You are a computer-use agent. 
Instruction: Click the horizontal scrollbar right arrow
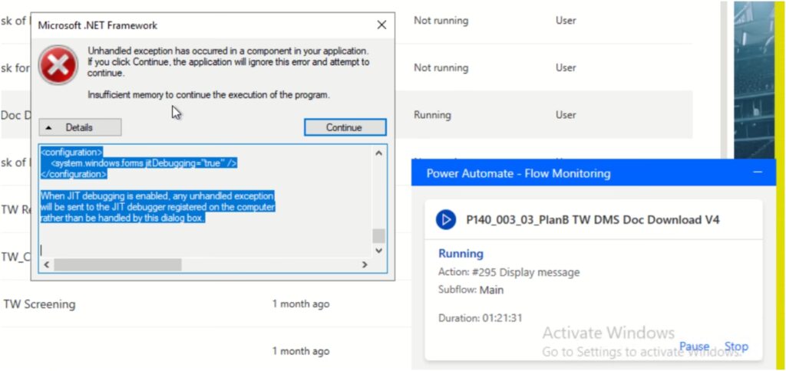tap(365, 264)
